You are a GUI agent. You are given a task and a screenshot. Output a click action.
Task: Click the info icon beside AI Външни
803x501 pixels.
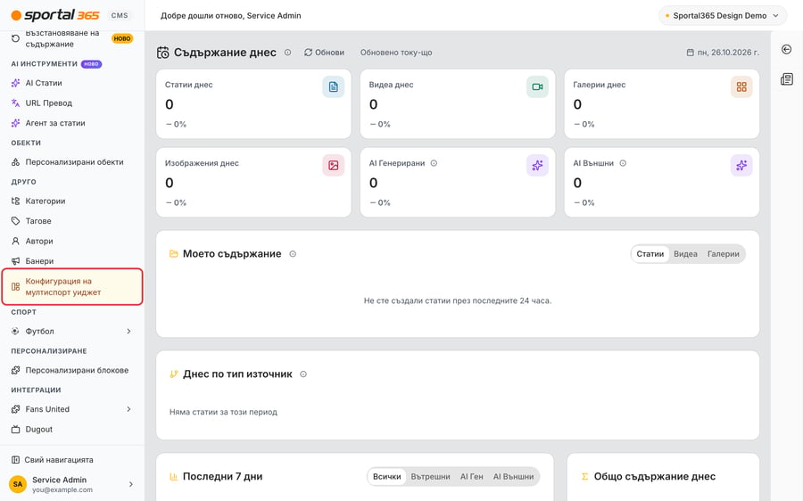[x=623, y=163]
